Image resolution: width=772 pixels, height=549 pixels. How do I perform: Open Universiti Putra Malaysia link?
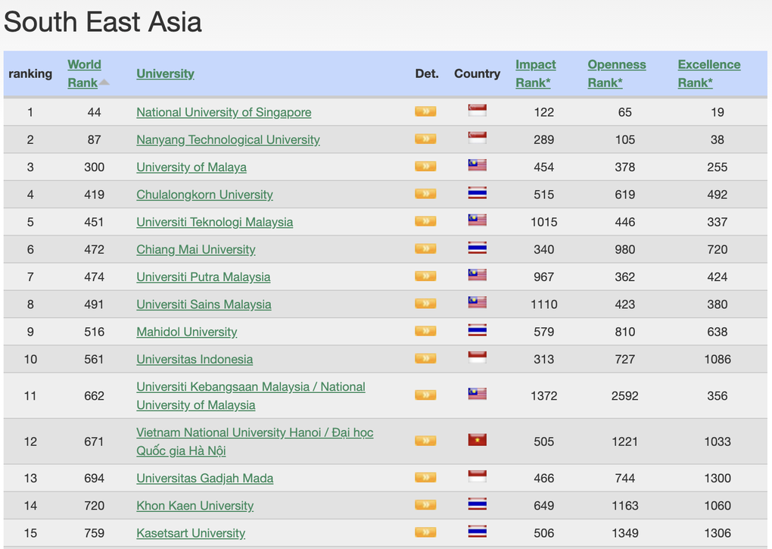204,276
